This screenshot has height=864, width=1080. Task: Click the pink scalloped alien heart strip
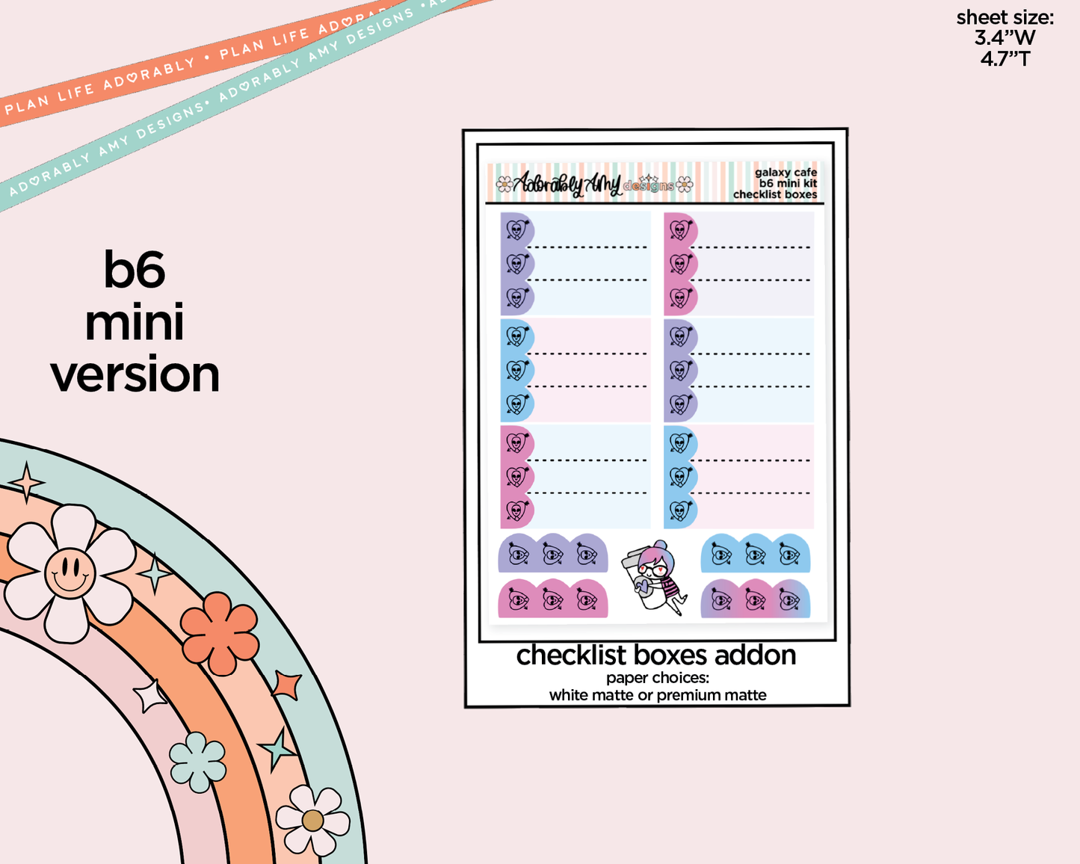coord(553,599)
